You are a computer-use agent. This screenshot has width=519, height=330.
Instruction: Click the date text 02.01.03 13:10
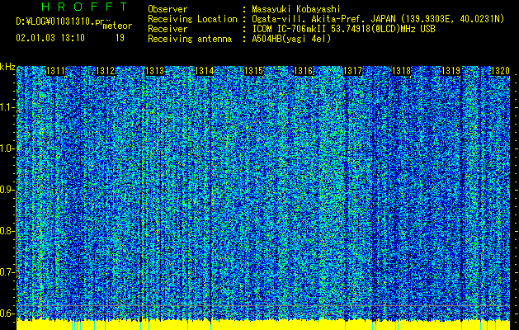pyautogui.click(x=50, y=38)
